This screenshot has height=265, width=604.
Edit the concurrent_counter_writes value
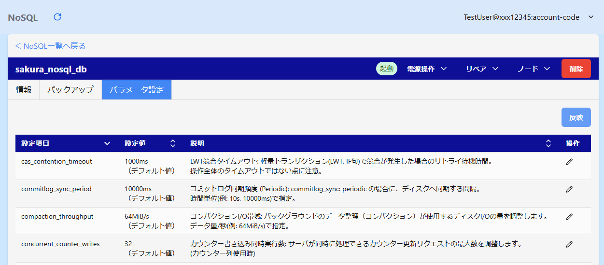point(569,244)
